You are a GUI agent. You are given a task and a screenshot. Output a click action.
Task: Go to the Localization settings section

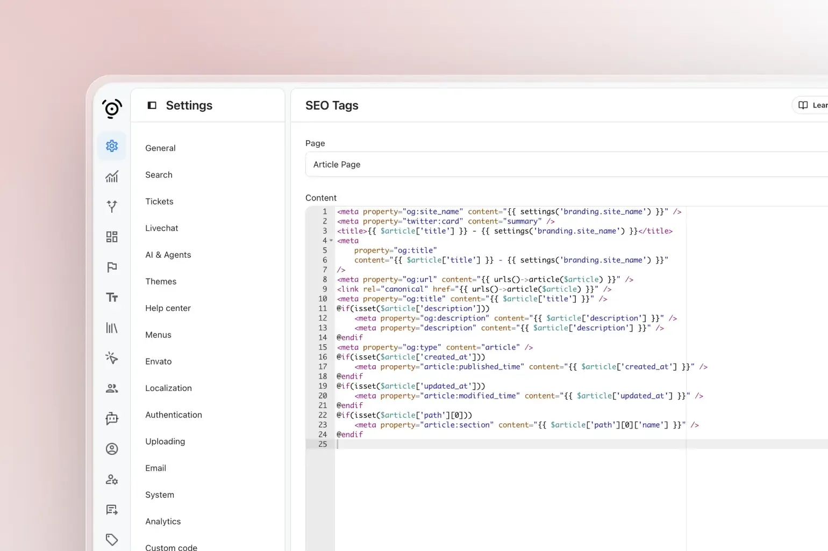tap(168, 388)
